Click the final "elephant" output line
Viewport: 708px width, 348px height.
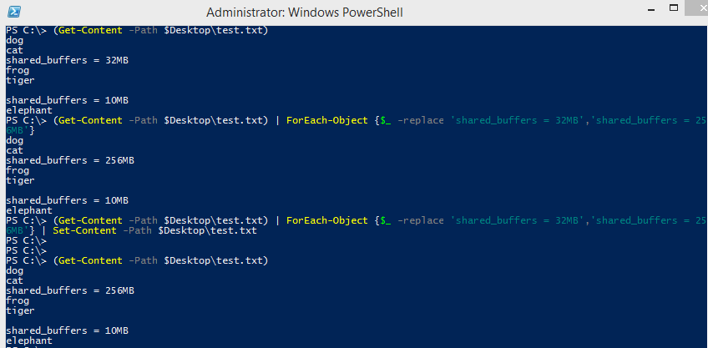click(29, 340)
